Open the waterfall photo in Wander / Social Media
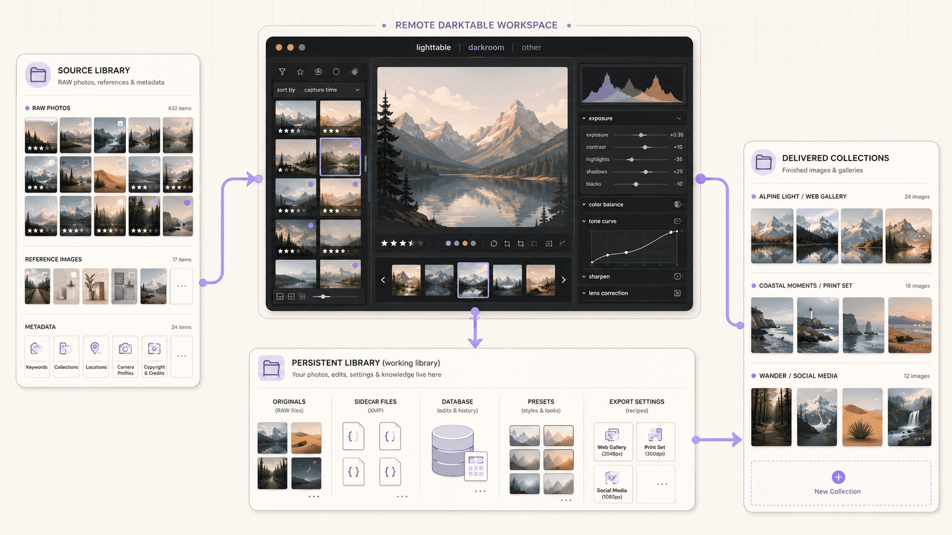The height and width of the screenshot is (535, 952). [909, 417]
